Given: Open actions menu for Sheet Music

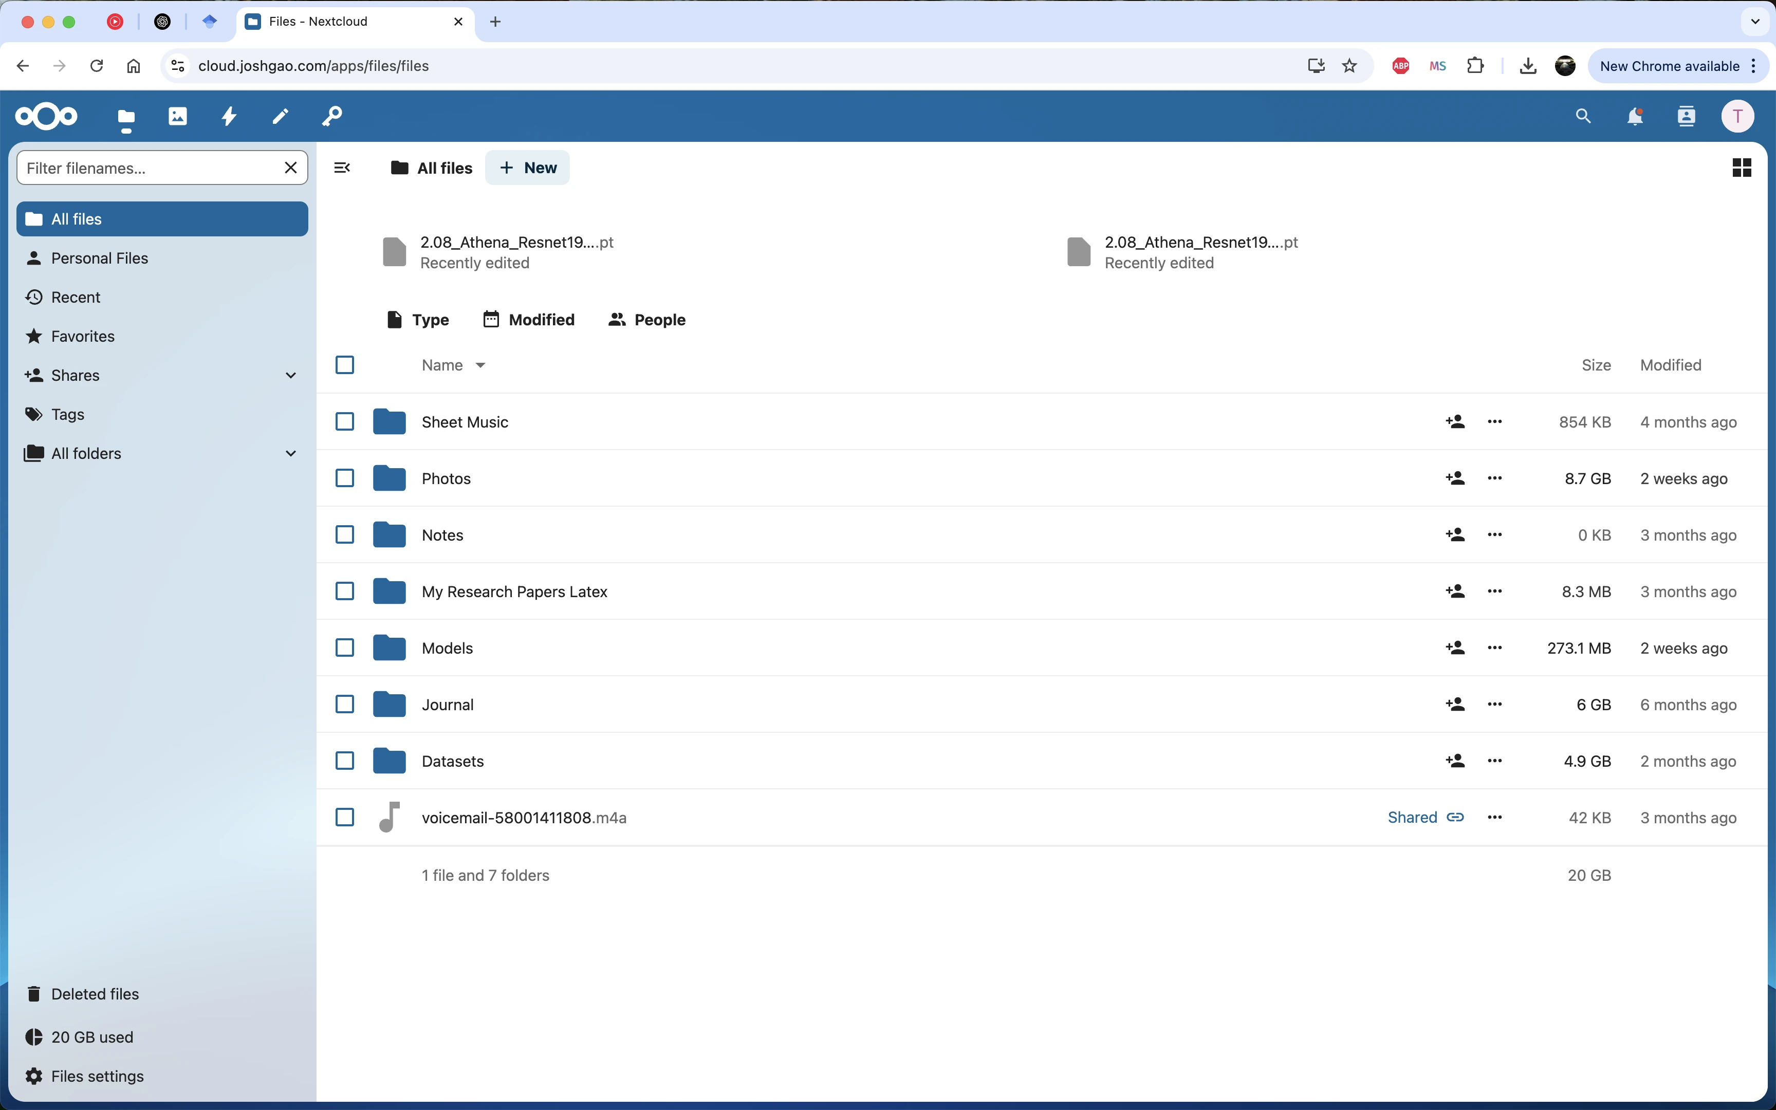Looking at the screenshot, I should point(1495,422).
